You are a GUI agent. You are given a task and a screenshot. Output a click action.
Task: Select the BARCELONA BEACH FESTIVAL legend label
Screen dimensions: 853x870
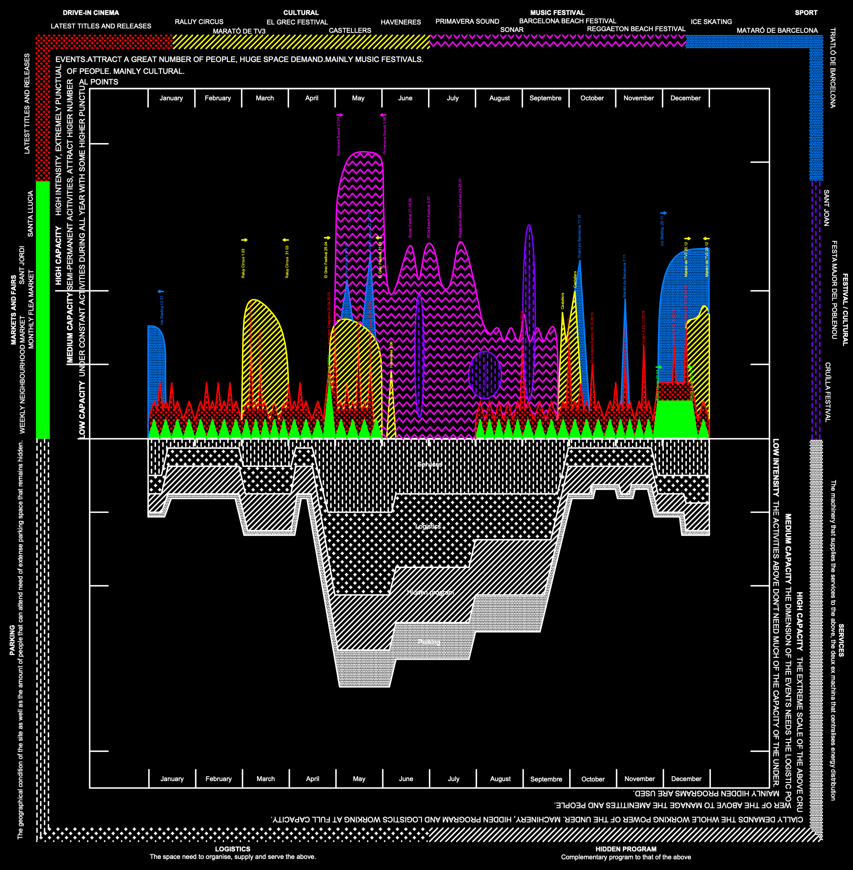coord(567,21)
